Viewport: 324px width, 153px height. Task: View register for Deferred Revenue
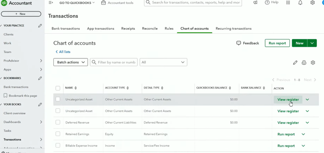(x=288, y=123)
